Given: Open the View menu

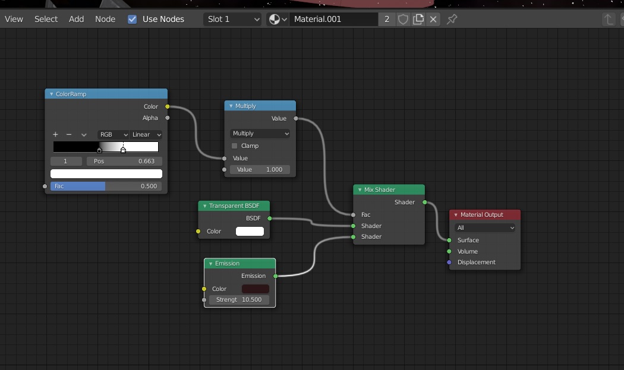Looking at the screenshot, I should click(14, 19).
